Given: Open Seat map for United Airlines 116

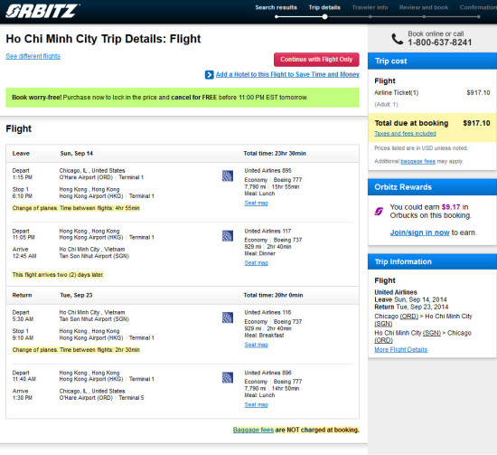Looking at the screenshot, I should (x=256, y=345).
